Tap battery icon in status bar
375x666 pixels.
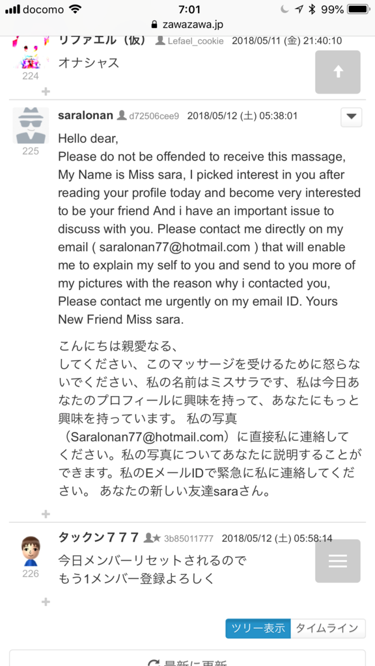point(359,9)
